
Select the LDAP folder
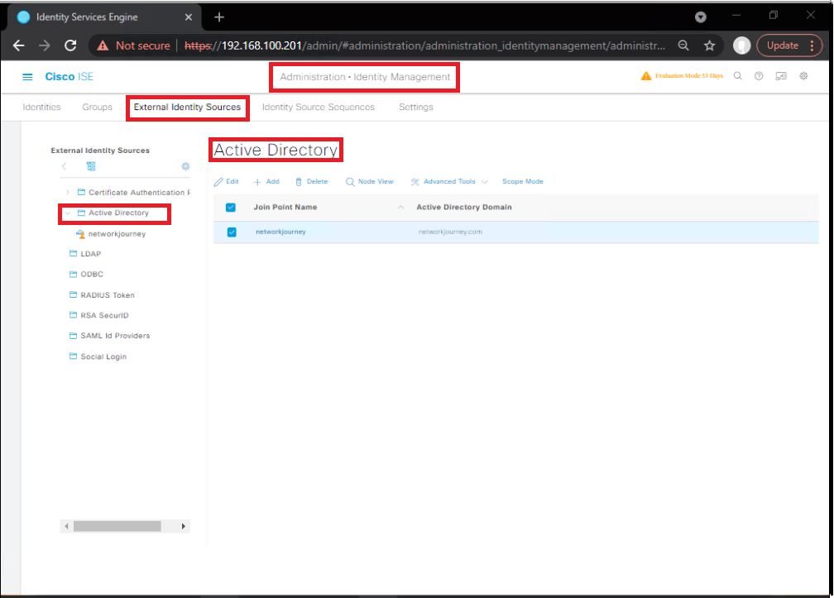click(90, 254)
